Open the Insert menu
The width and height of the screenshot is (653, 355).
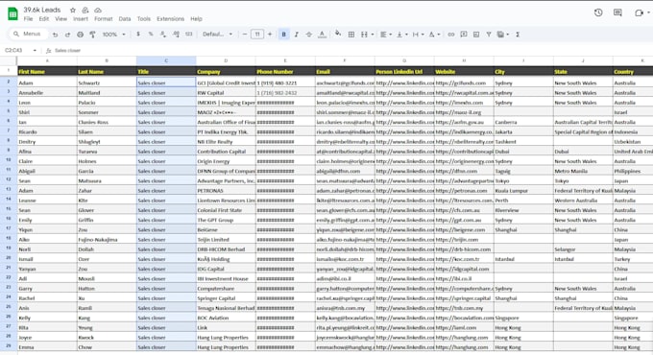tap(81, 19)
